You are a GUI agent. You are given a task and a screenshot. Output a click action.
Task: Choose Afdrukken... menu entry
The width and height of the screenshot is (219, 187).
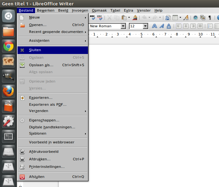point(53,159)
